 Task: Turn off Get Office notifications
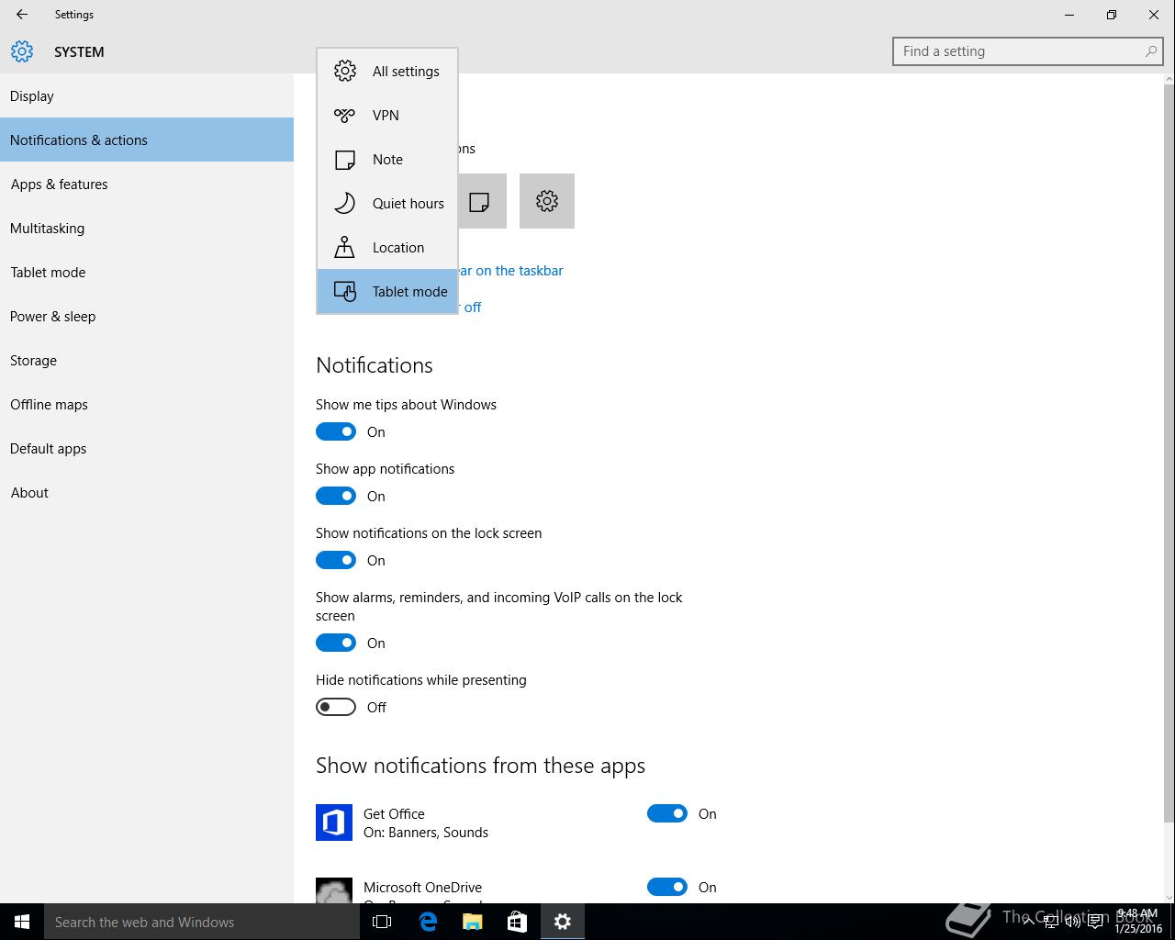pyautogui.click(x=667, y=813)
